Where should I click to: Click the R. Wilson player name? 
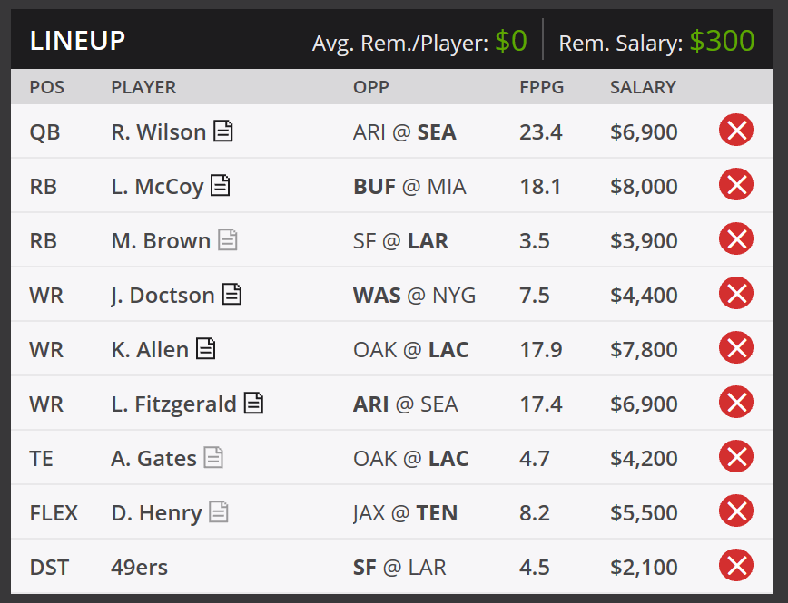[x=158, y=132]
